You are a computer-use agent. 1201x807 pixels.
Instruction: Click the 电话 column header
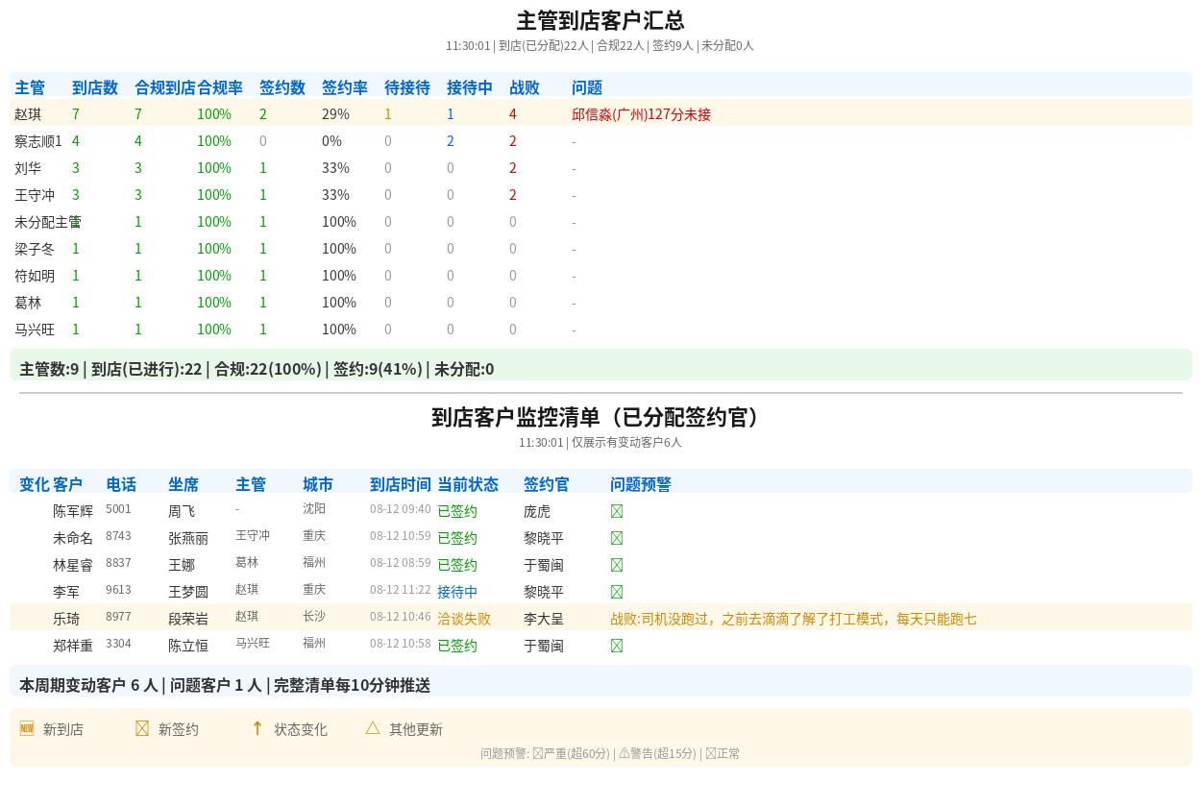[121, 484]
